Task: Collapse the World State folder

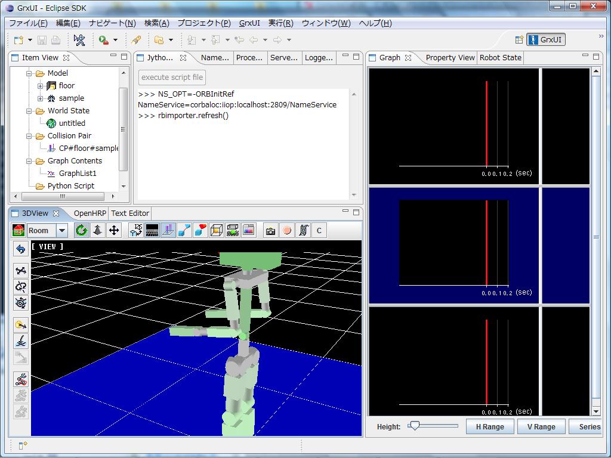Action: pos(29,111)
